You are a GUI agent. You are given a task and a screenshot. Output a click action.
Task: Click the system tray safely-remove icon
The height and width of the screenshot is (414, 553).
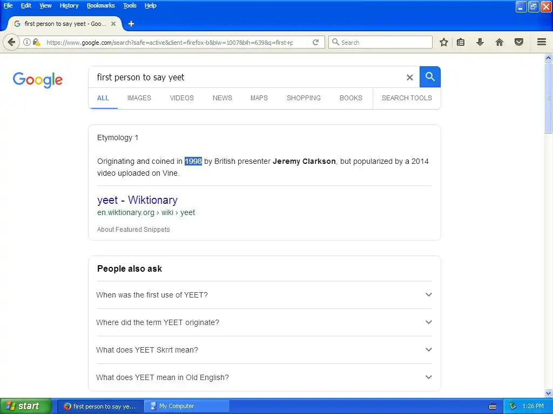coord(512,406)
